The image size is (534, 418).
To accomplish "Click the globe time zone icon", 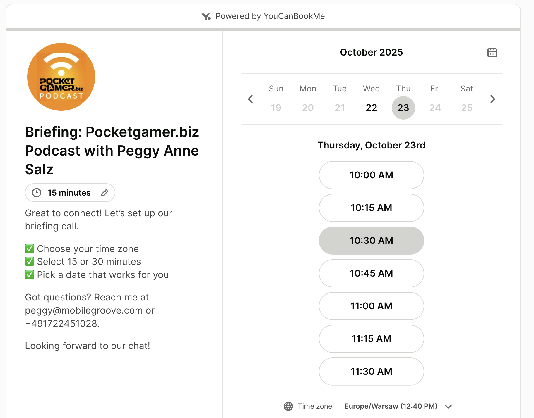I will click(x=288, y=406).
